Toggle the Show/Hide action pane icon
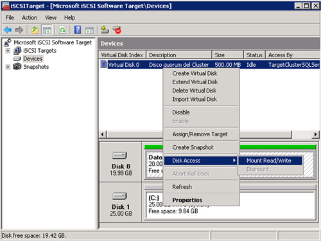The height and width of the screenshot is (241, 321). [89, 30]
